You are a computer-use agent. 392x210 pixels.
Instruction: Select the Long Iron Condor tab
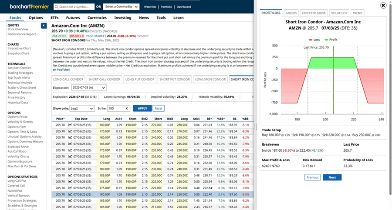210,80
